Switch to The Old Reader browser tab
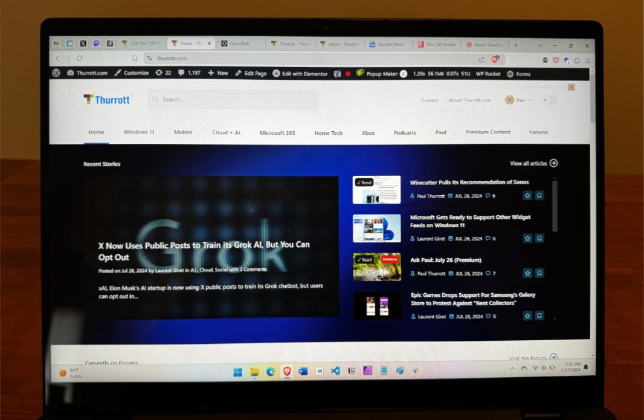 [437, 45]
